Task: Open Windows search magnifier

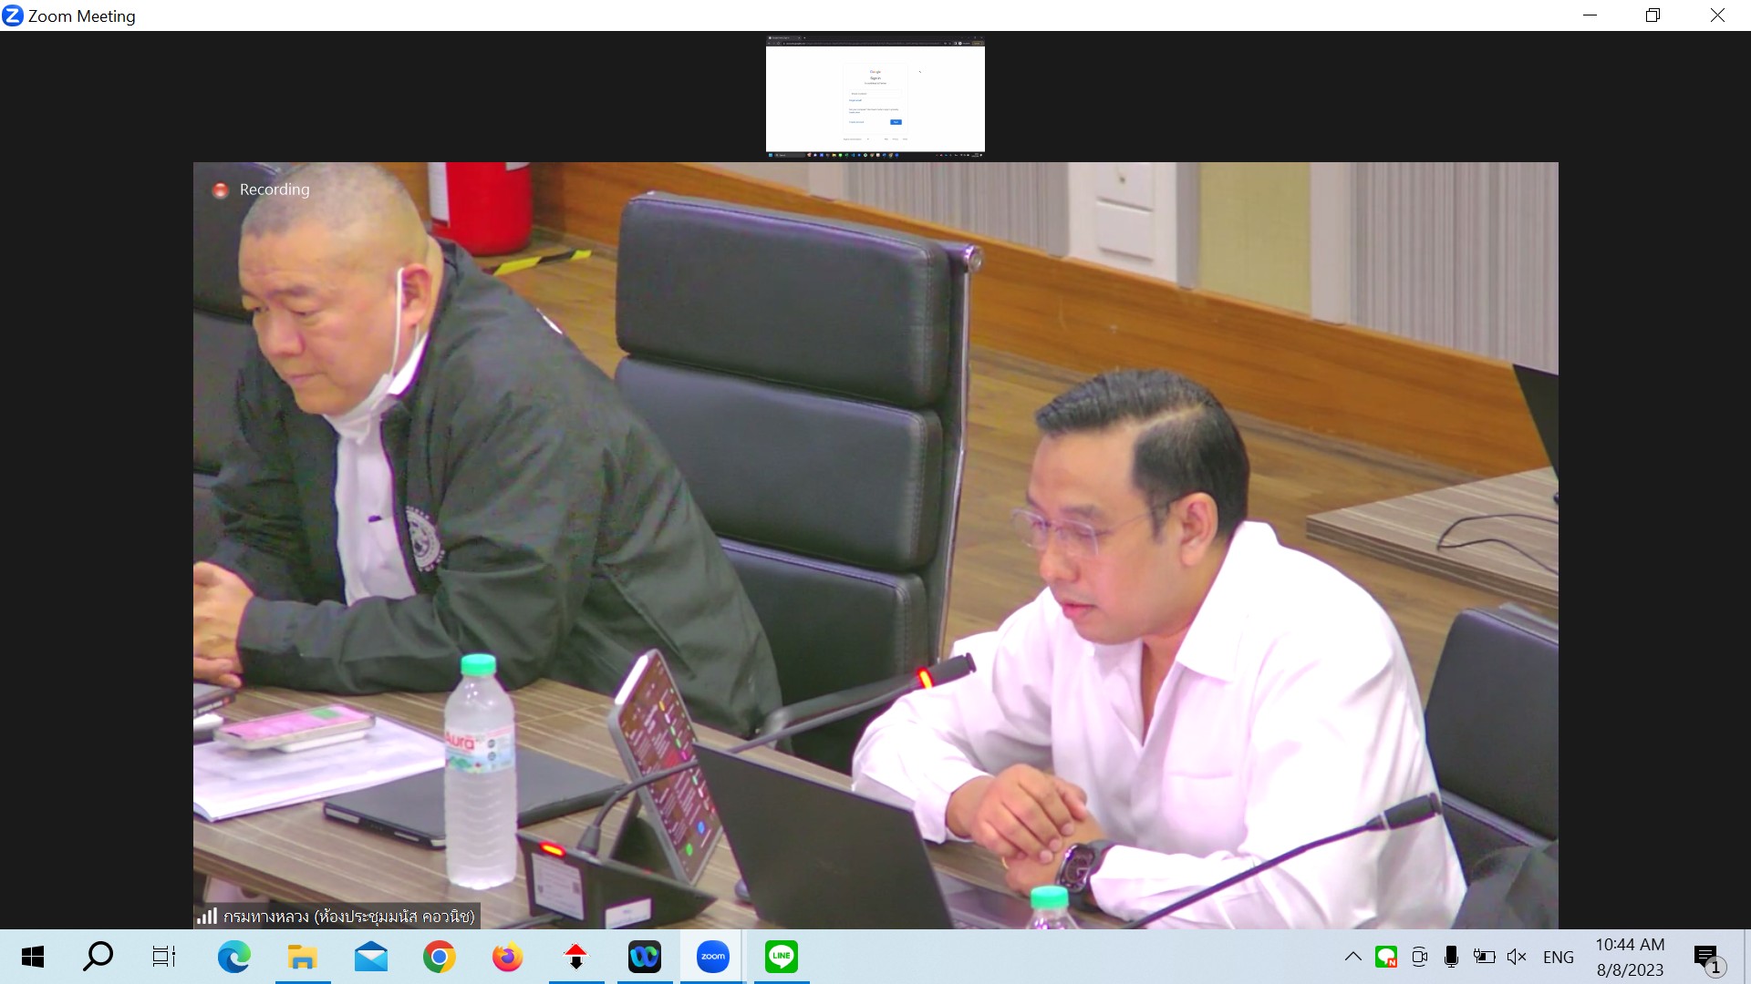Action: (x=98, y=957)
